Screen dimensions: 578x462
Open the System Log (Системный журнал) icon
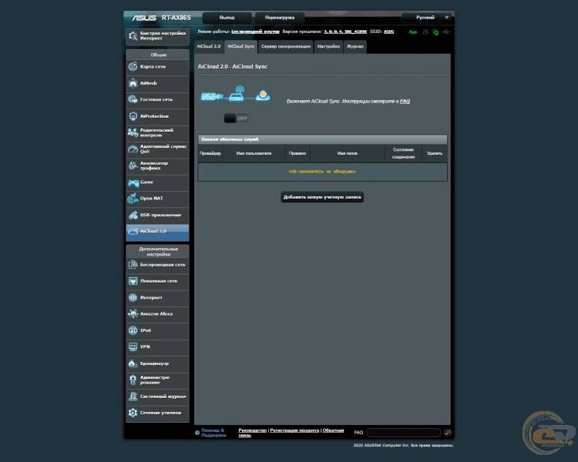coord(133,397)
